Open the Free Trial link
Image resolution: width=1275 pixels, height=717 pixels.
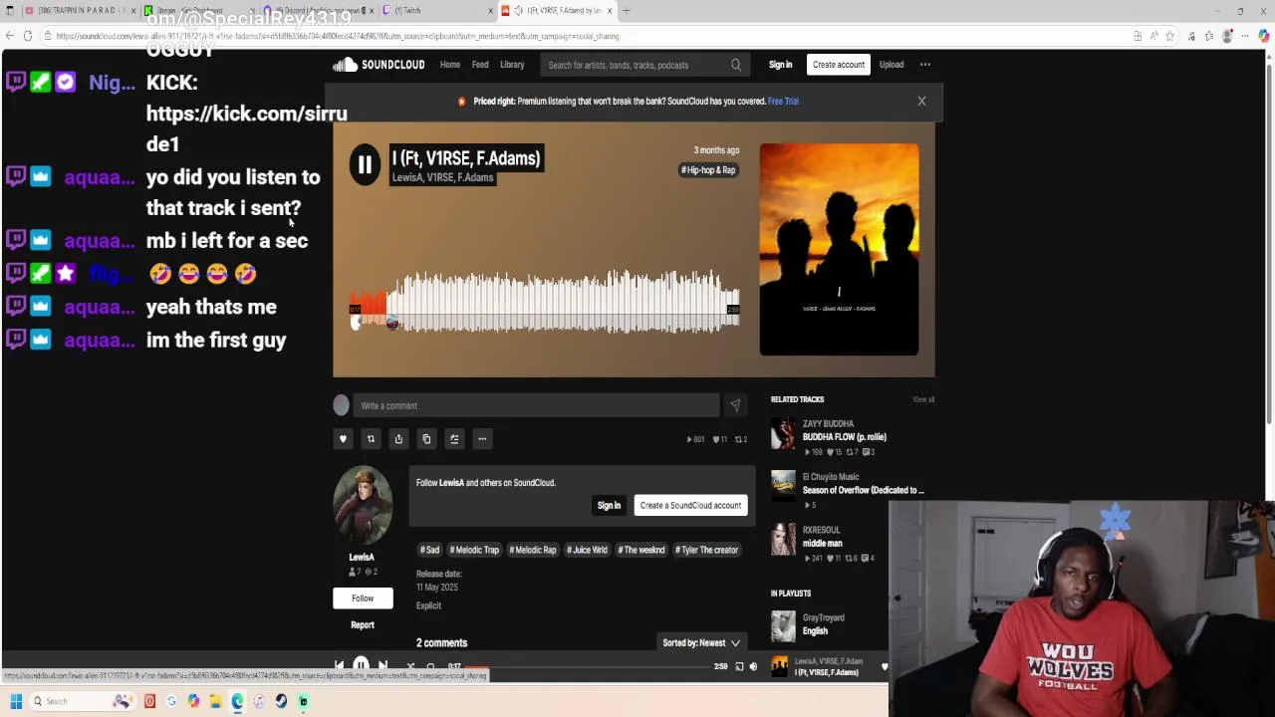(x=783, y=101)
